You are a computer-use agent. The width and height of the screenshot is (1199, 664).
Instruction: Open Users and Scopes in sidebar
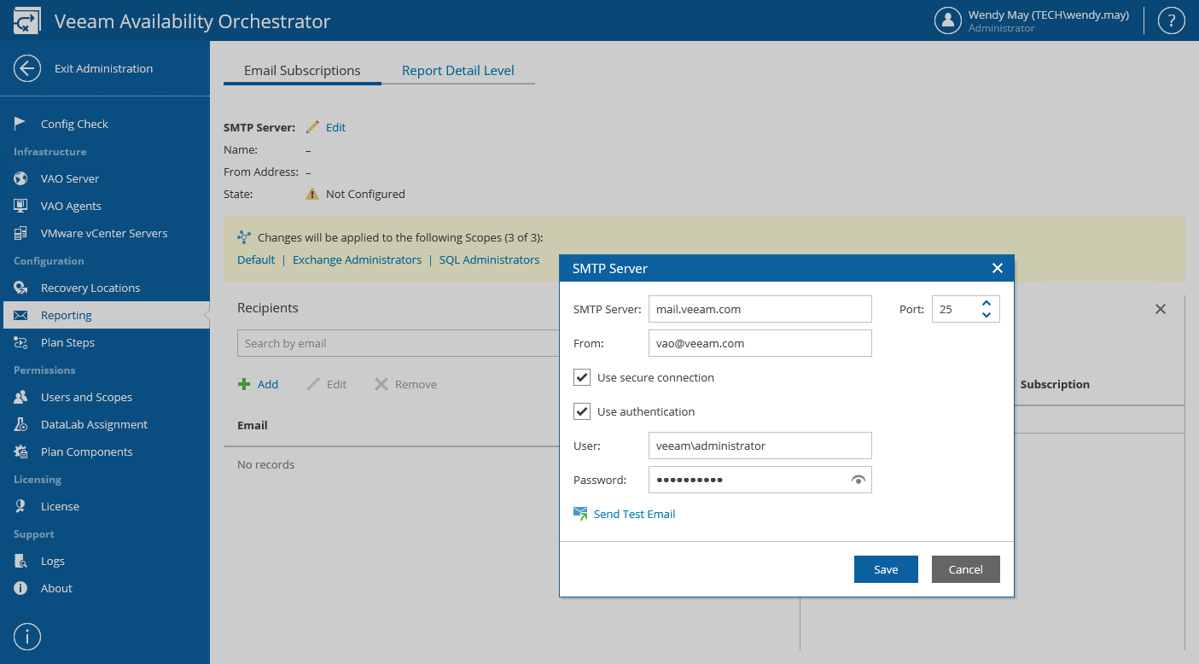(86, 397)
